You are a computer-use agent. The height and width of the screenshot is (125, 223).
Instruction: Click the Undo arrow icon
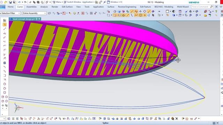20,2
